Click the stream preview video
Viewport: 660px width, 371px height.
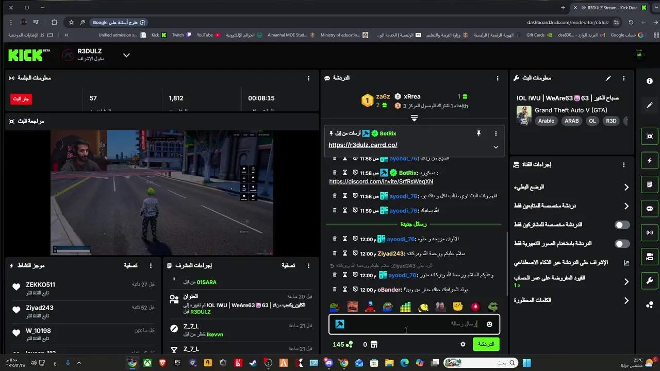[162, 192]
